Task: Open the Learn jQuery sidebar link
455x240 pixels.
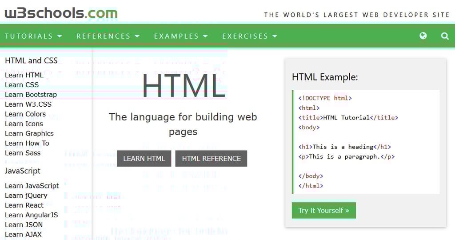Action: coord(26,196)
